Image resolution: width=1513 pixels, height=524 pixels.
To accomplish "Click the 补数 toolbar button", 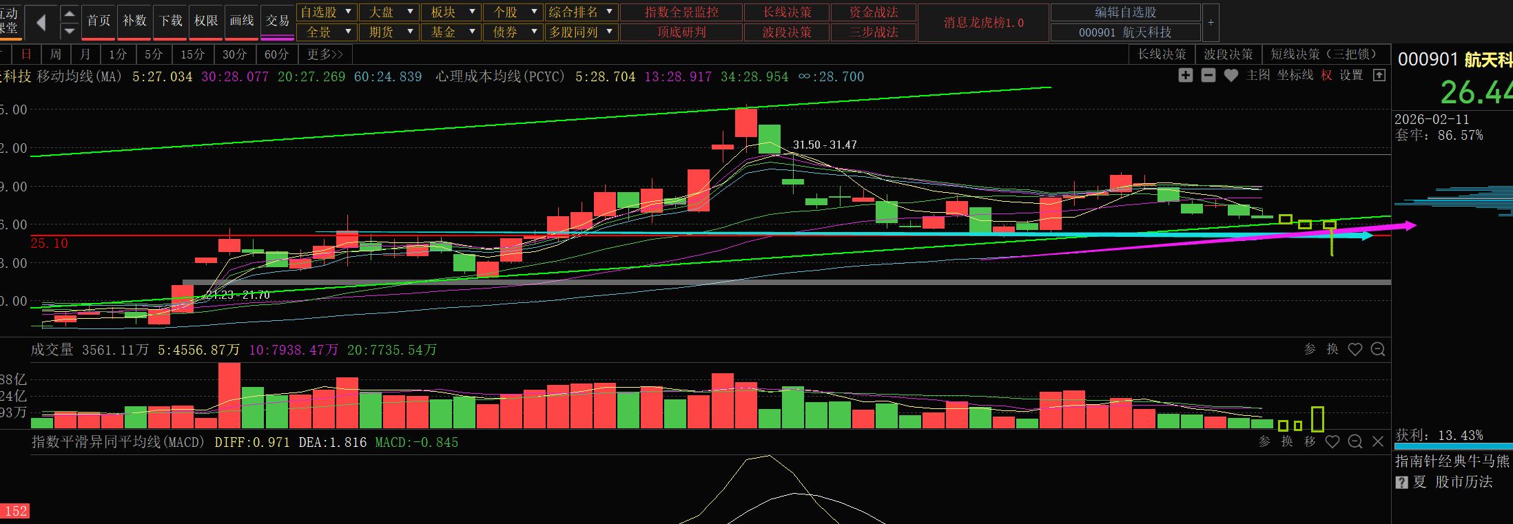I will click(134, 21).
